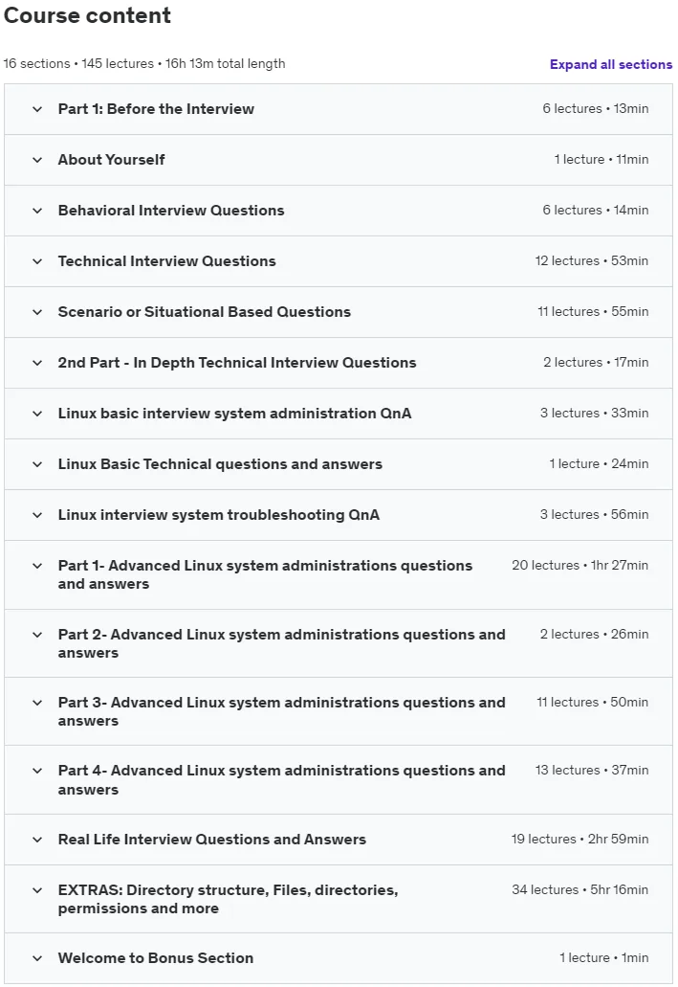Expand chevron for Linux interview system troubleshooting QnA
Image resolution: width=678 pixels, height=987 pixels.
tap(37, 515)
